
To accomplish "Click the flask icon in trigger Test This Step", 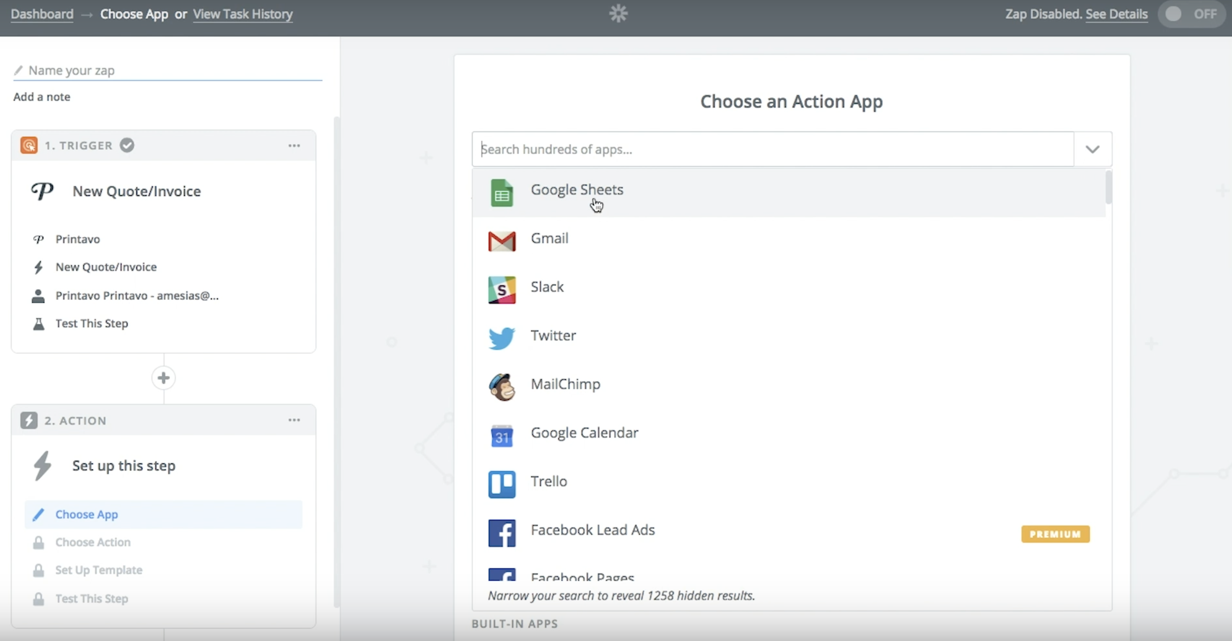I will tap(38, 324).
